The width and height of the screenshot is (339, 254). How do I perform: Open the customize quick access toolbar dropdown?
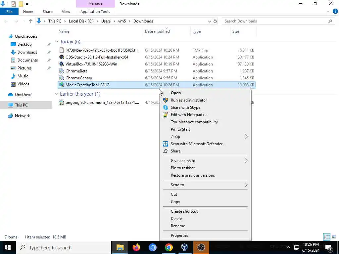coord(27,4)
